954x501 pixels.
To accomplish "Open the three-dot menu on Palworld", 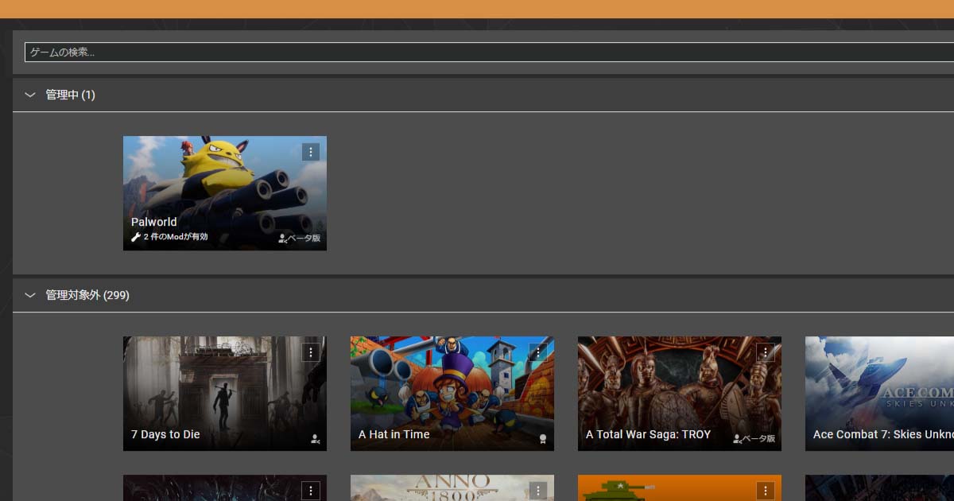I will [311, 152].
